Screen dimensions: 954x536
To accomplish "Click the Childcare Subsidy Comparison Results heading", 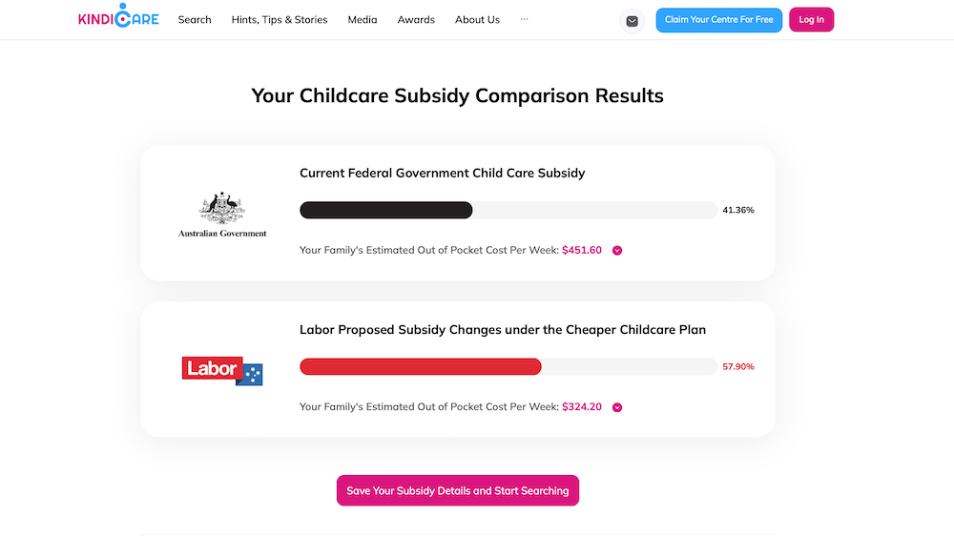I will [x=458, y=95].
